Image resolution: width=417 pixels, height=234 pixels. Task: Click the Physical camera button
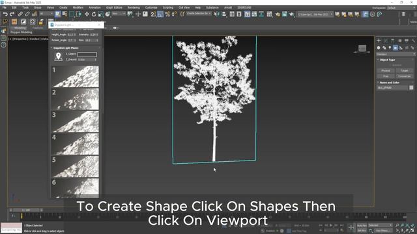pyautogui.click(x=386, y=71)
